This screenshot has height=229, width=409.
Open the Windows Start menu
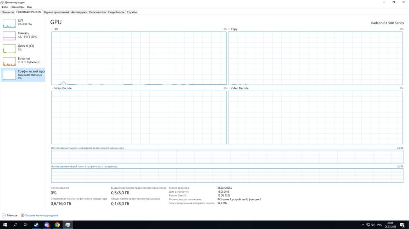point(5,225)
